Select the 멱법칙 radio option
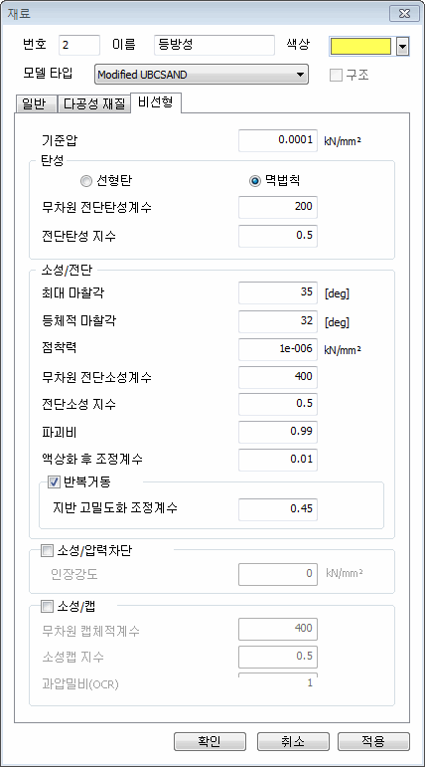The width and height of the screenshot is (425, 767). point(254,181)
